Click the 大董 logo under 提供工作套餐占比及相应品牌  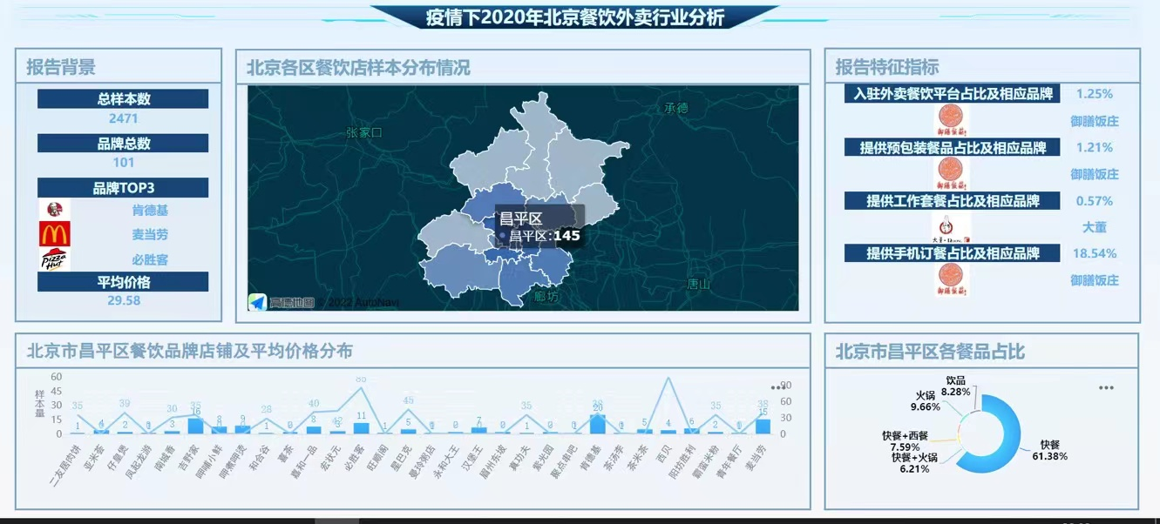click(x=951, y=227)
